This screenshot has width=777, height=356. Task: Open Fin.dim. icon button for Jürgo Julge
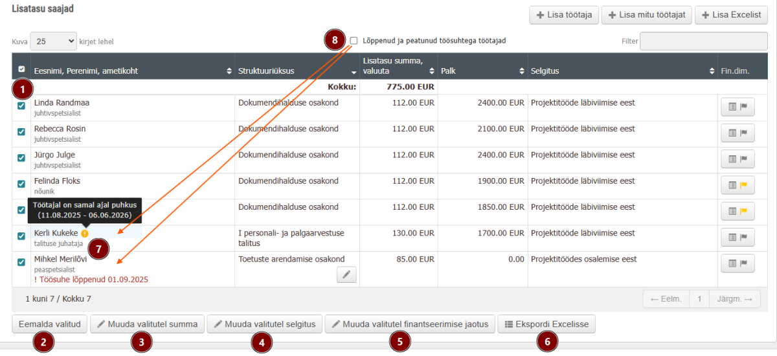[x=738, y=159]
